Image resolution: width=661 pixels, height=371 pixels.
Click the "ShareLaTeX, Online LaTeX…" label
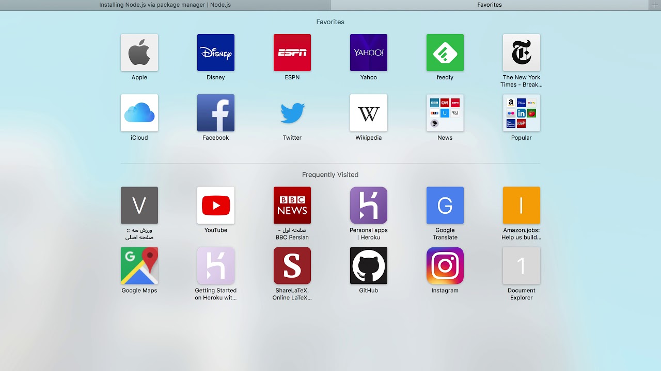(x=292, y=294)
